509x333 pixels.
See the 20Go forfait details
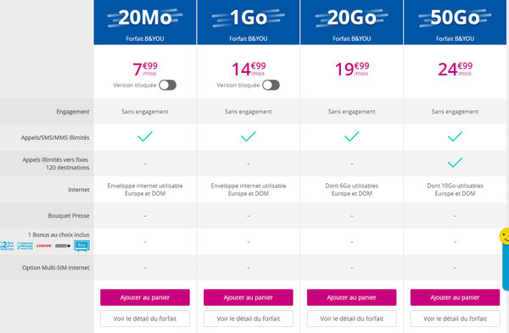(351, 319)
